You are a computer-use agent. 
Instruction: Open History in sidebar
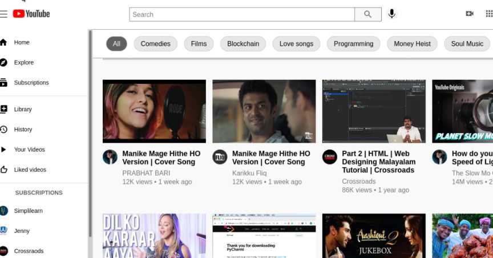(23, 130)
